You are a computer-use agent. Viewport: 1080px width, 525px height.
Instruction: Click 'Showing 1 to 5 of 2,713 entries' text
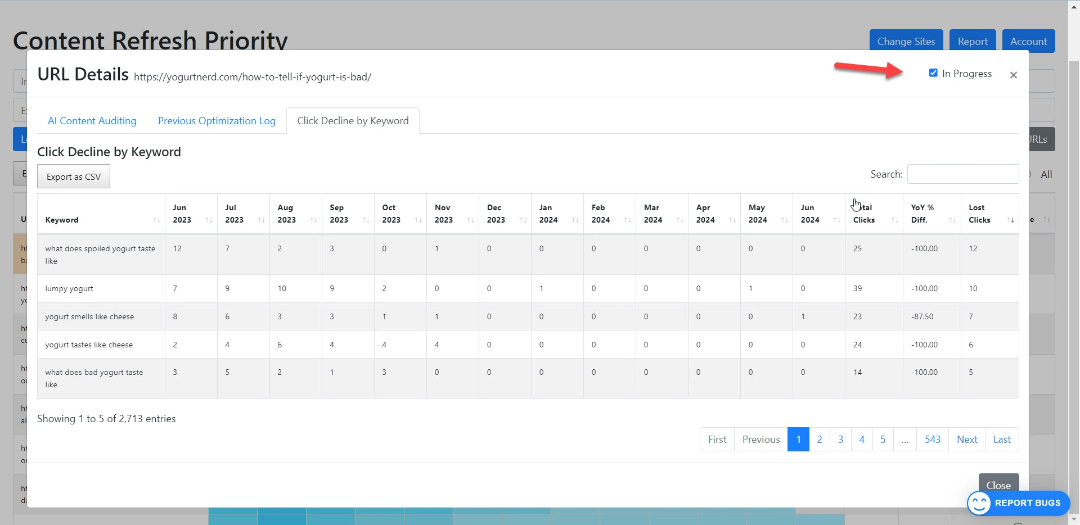pos(106,419)
